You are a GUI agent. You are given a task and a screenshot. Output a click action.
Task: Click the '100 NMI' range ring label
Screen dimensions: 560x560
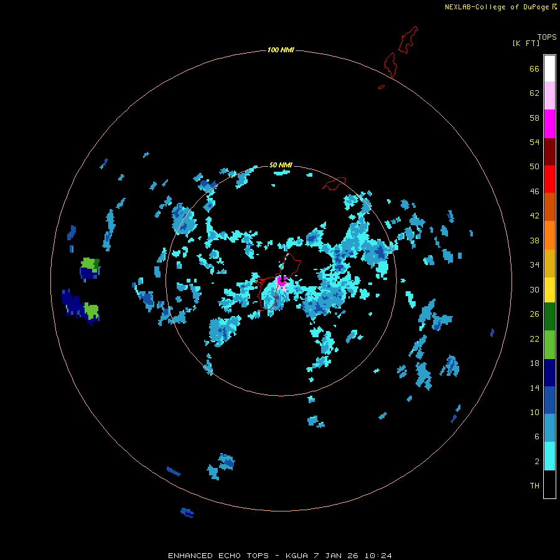click(281, 50)
